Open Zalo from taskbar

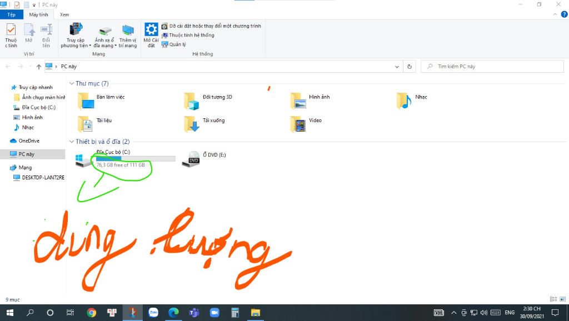pos(153,312)
